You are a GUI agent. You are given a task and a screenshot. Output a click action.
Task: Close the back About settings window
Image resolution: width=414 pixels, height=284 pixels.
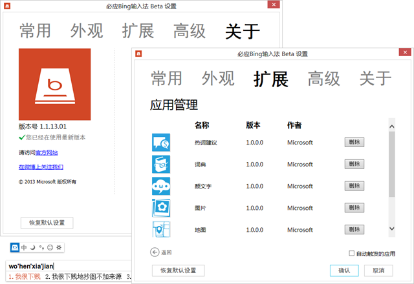click(x=274, y=5)
